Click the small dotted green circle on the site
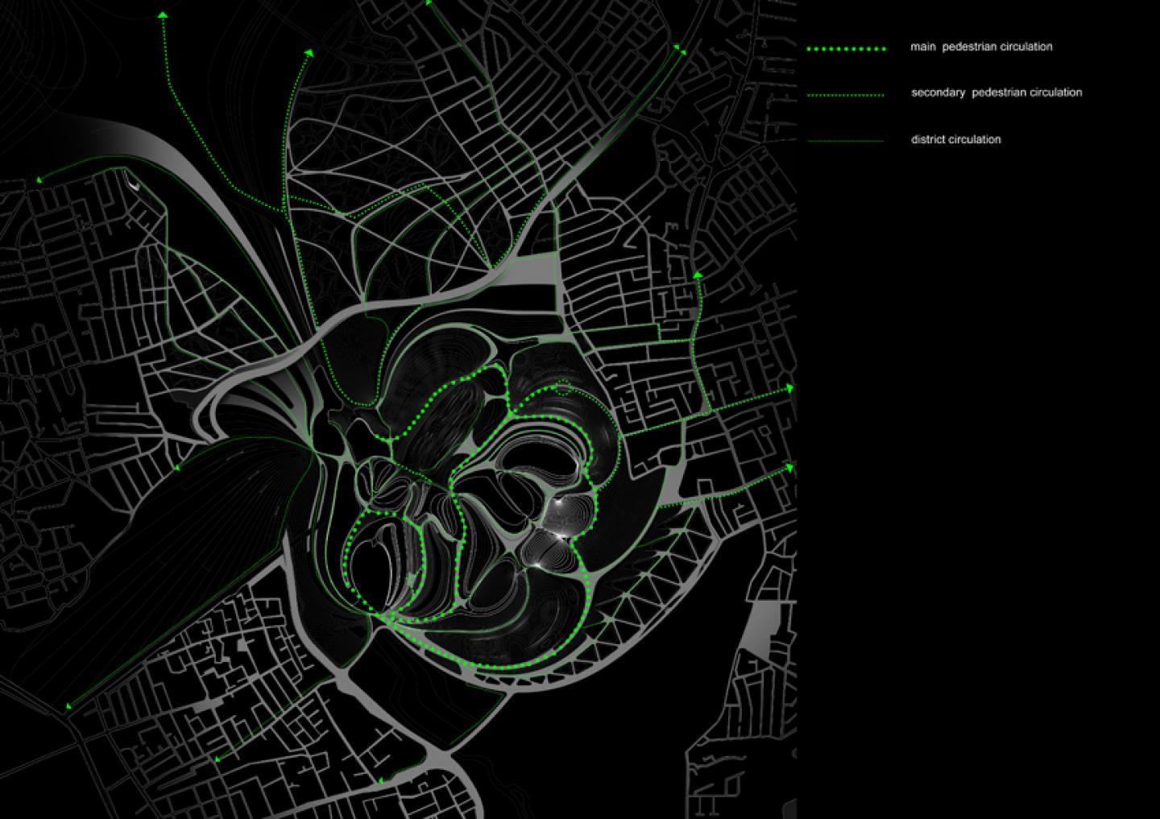 564,387
